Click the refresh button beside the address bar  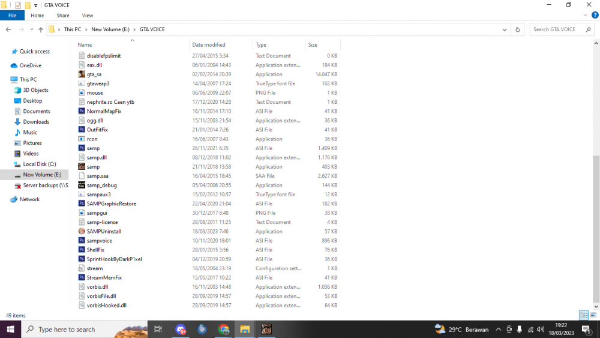pyautogui.click(x=518, y=29)
